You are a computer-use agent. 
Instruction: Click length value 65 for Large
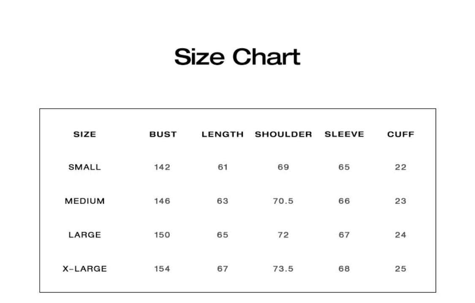click(x=223, y=235)
